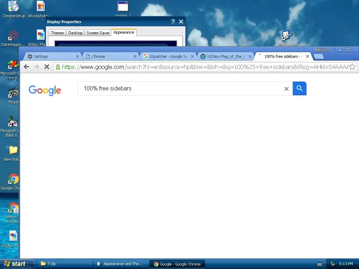359x269 pixels.
Task: Click the Chrome forward arrow
Action: (36, 67)
